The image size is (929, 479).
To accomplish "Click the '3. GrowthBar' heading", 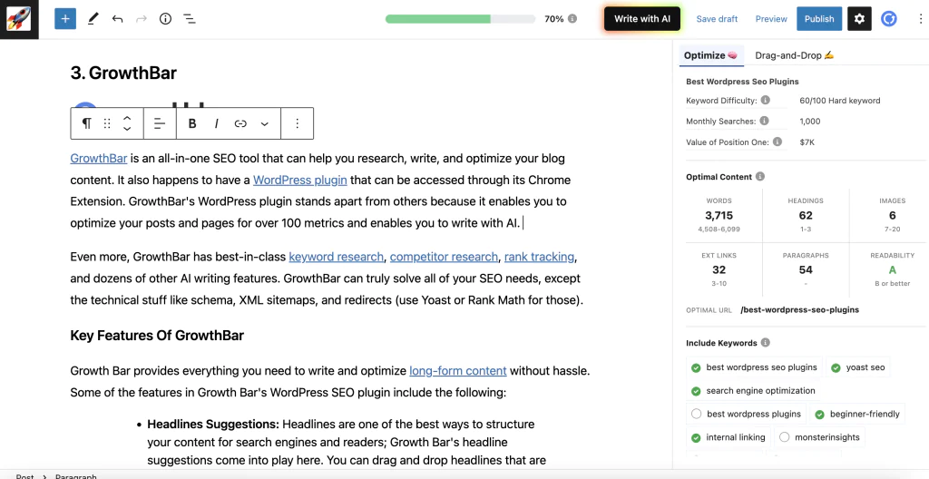I will click(x=123, y=73).
